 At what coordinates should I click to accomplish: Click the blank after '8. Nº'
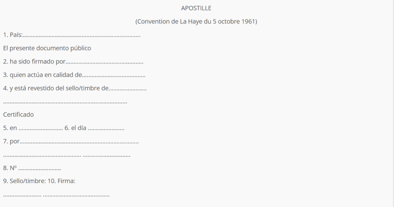[40, 168]
